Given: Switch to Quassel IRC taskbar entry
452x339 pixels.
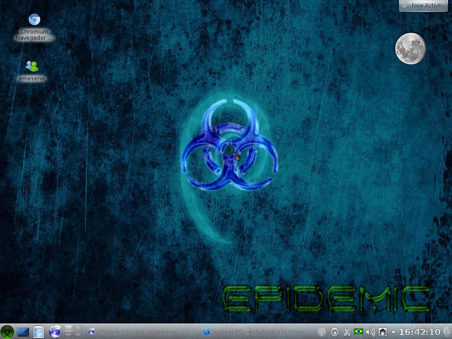Looking at the screenshot, I should [x=257, y=332].
